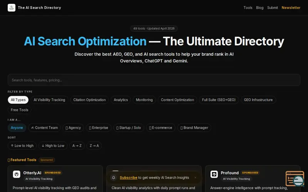
Task: Select the All Types filter
Action: point(18,100)
